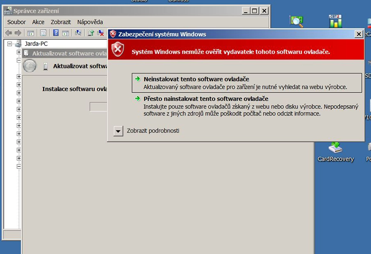Image resolution: width=371 pixels, height=254 pixels.
Task: Choose Přesto nainstalovat tento software ovladače
Action: [x=247, y=106]
